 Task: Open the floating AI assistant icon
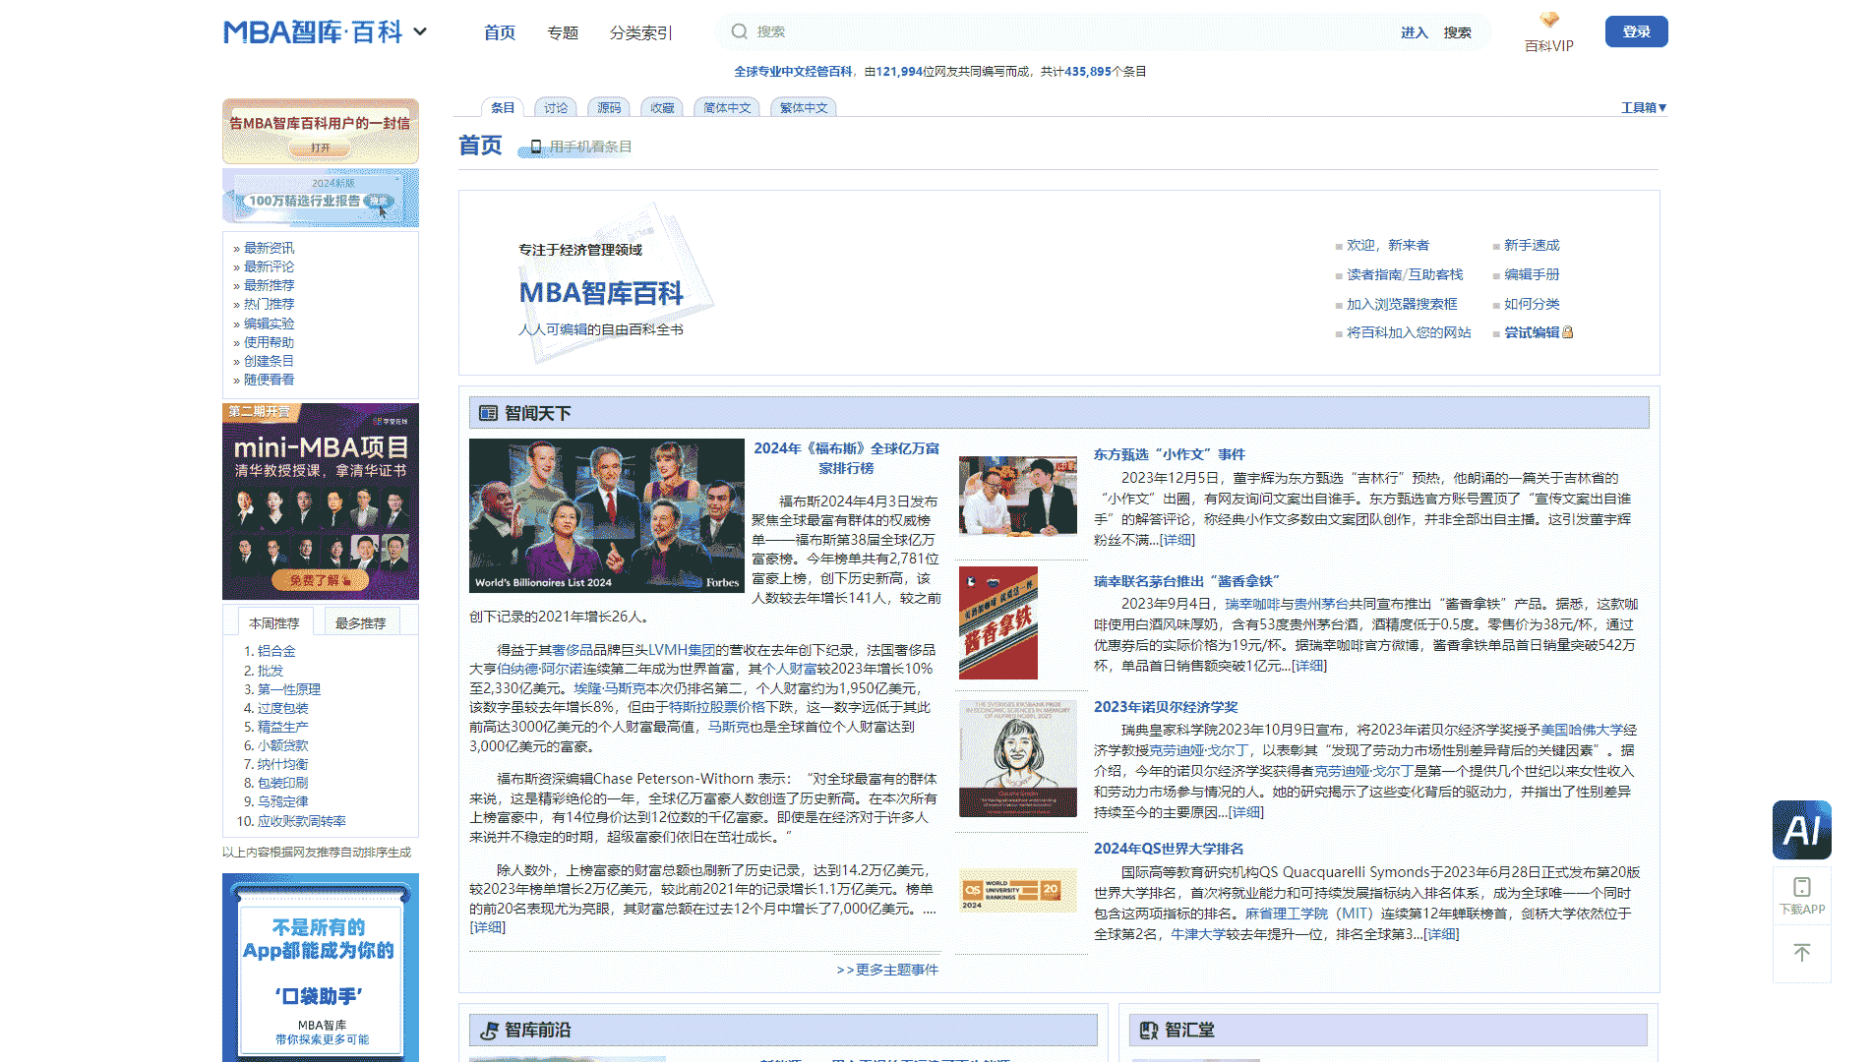(x=1802, y=830)
